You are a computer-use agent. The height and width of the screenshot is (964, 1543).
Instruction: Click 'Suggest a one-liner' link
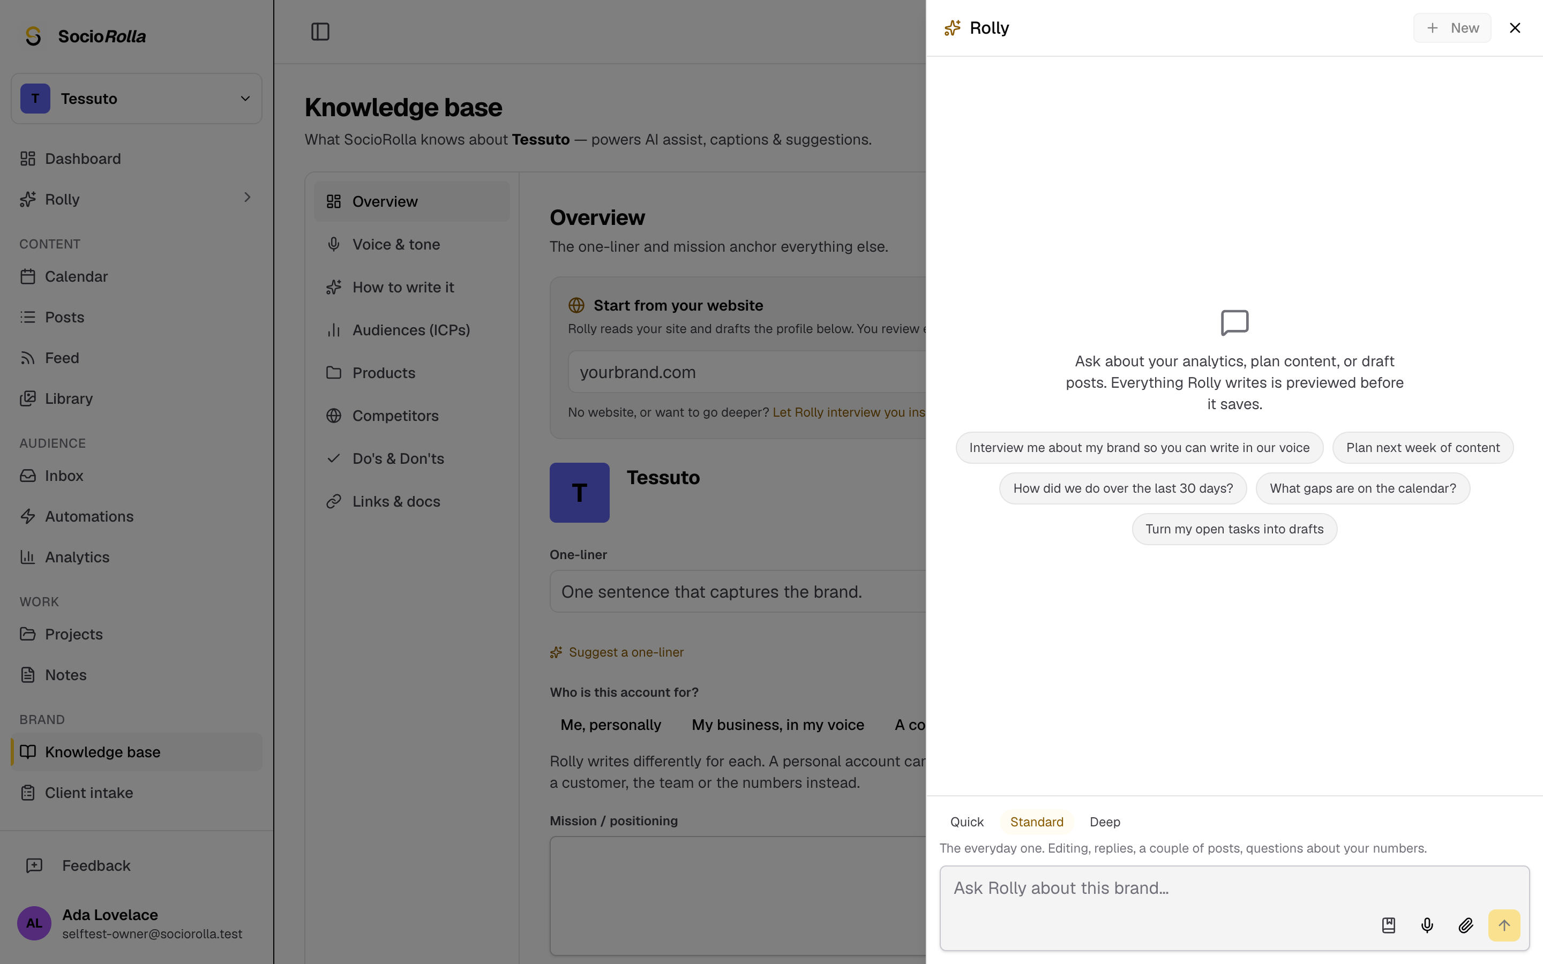tap(617, 652)
